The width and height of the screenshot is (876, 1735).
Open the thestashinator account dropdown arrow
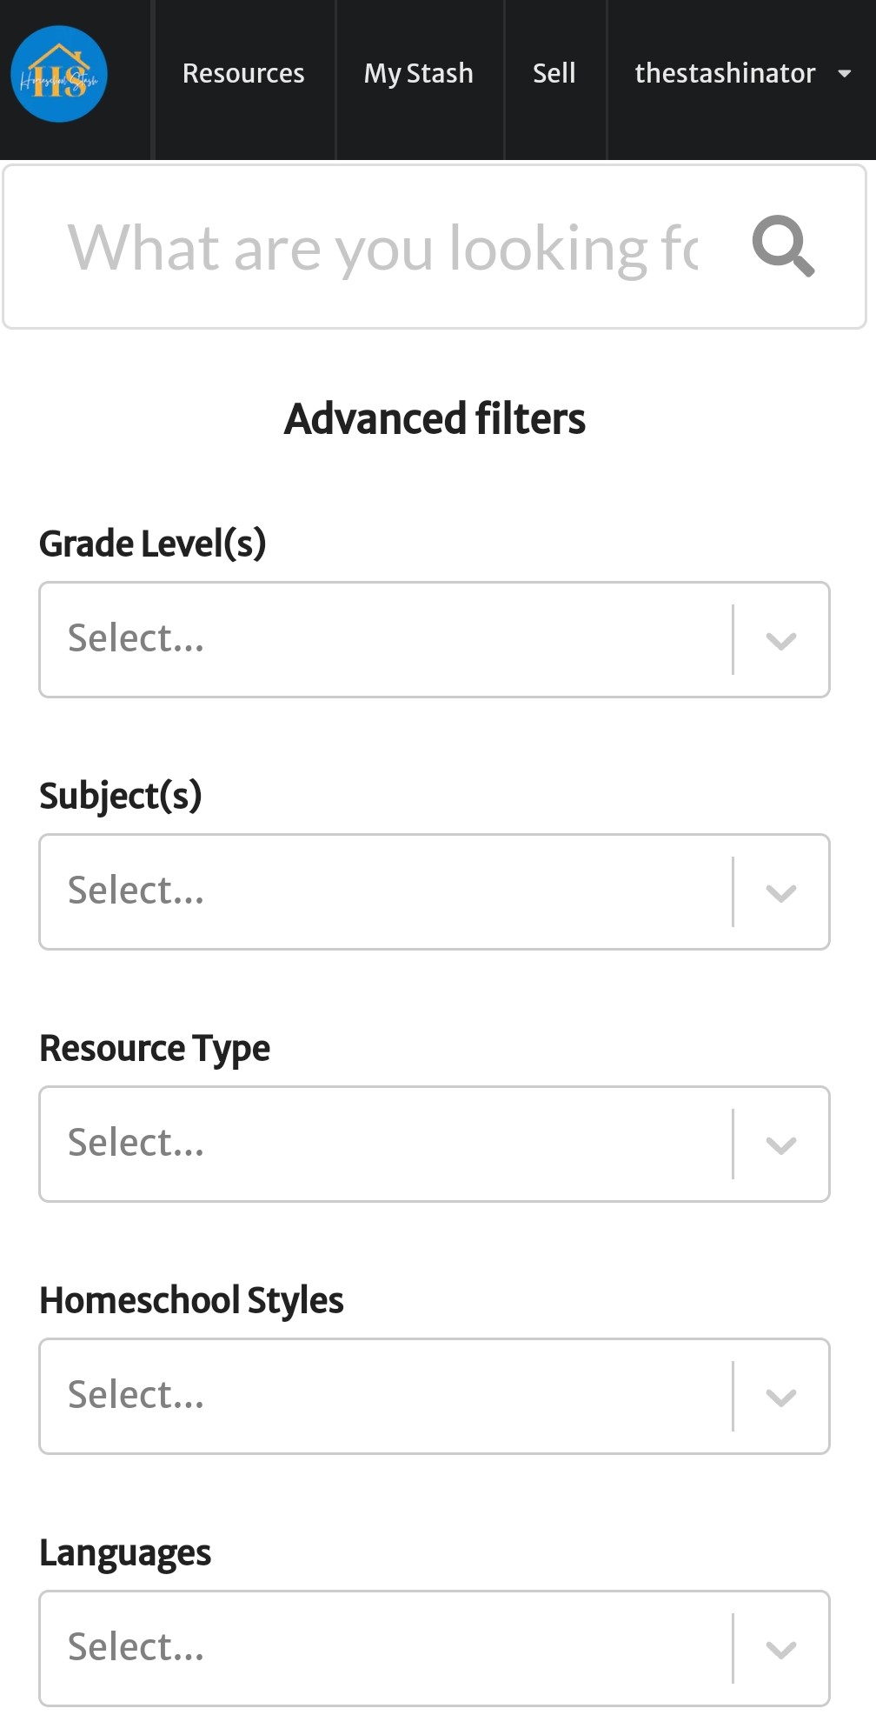tap(844, 74)
